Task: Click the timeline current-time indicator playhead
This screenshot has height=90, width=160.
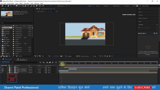Action: point(61,63)
